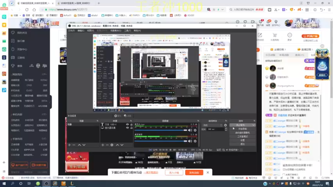Open the OBS Edit menu
Image resolution: width=333 pixels, height=187 pixels.
tap(81, 30)
